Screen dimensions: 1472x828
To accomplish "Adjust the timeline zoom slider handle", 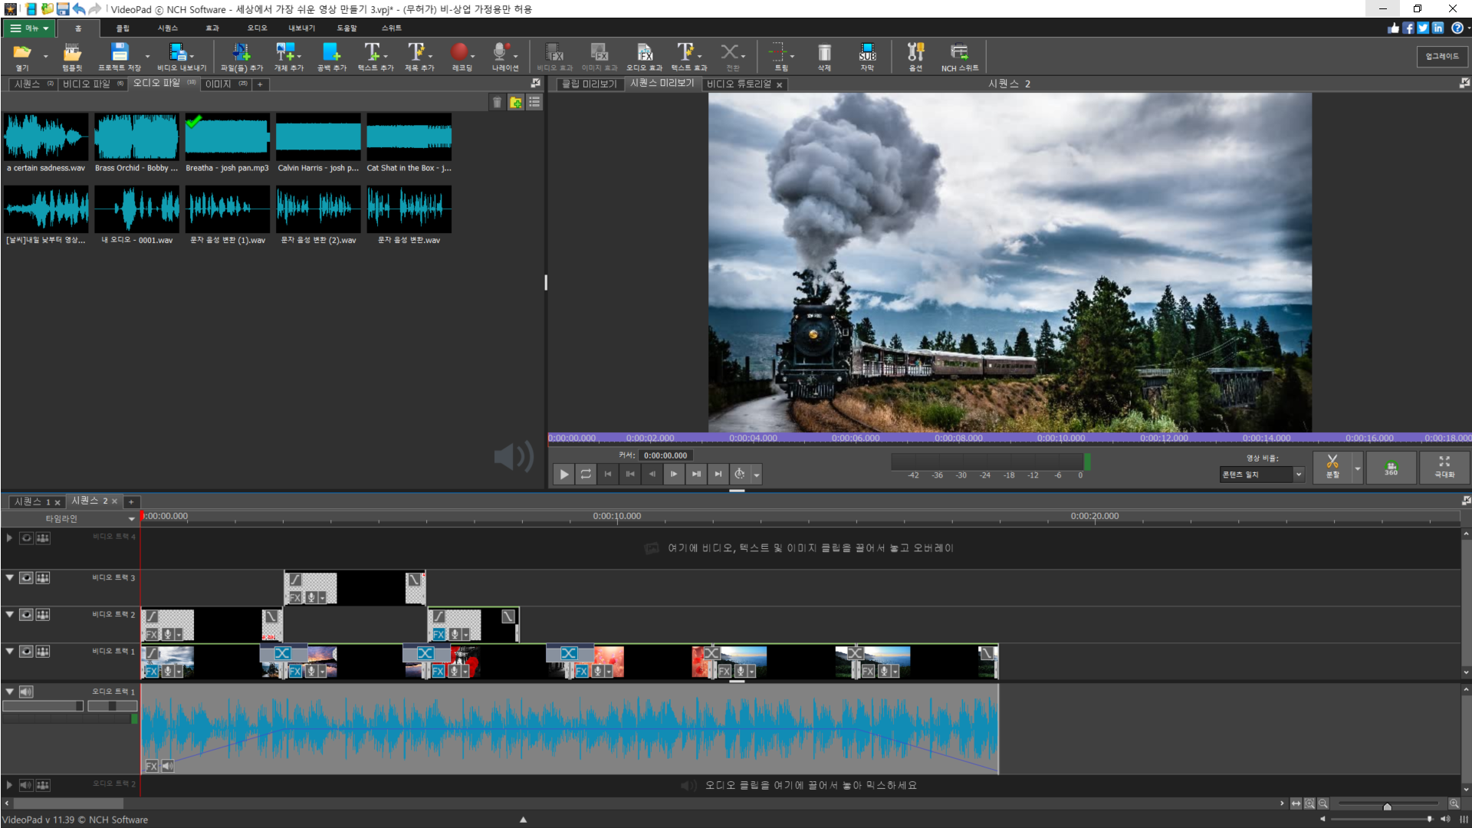I will 1387,807.
